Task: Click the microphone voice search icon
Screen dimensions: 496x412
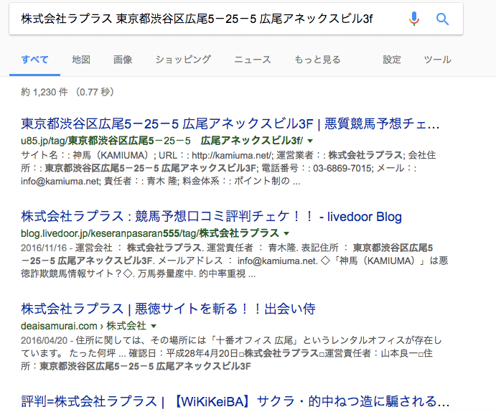Action: (x=413, y=19)
